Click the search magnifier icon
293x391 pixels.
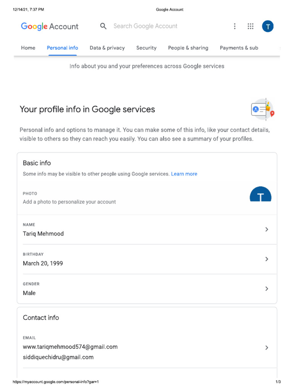[103, 26]
